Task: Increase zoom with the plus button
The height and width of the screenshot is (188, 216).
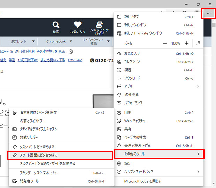Action: 187,44
